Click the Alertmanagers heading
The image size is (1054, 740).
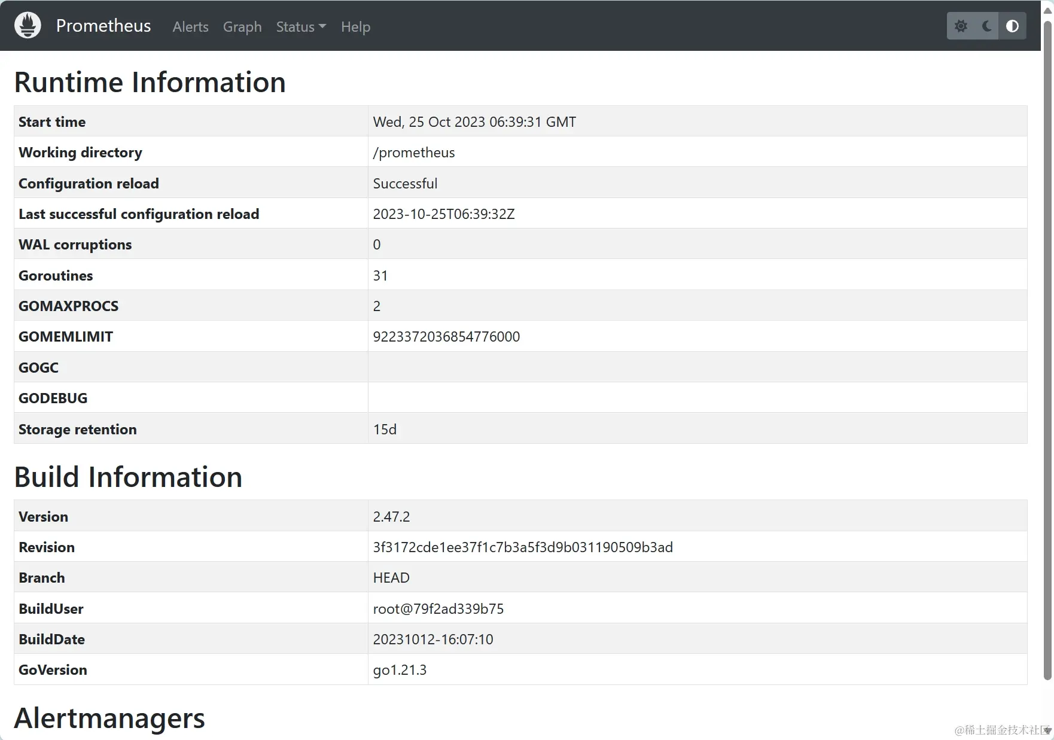(x=109, y=718)
